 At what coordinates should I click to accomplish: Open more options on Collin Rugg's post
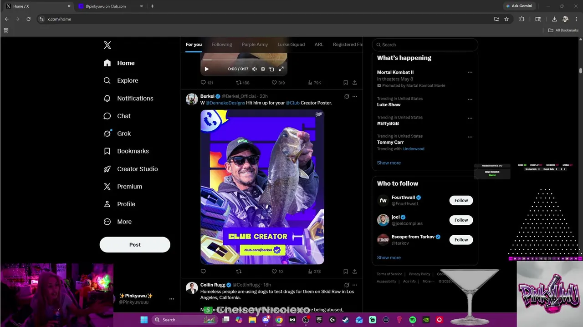tap(355, 285)
